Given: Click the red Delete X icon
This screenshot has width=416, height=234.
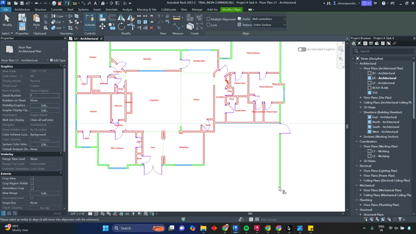Looking at the screenshot, I should point(151,28).
